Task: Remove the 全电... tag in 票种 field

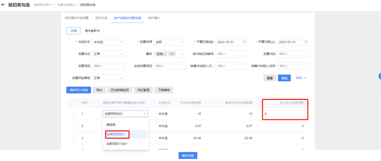Action: point(161,54)
